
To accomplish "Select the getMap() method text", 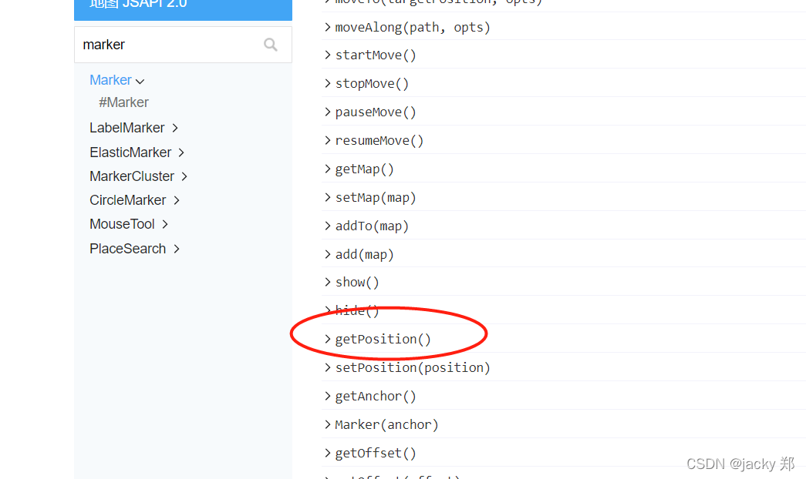I will pyautogui.click(x=365, y=169).
